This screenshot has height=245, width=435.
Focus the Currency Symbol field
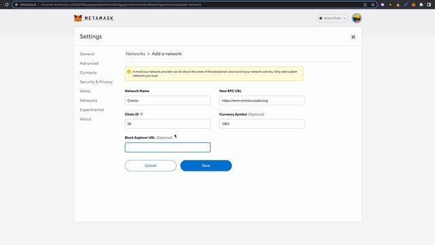[262, 124]
